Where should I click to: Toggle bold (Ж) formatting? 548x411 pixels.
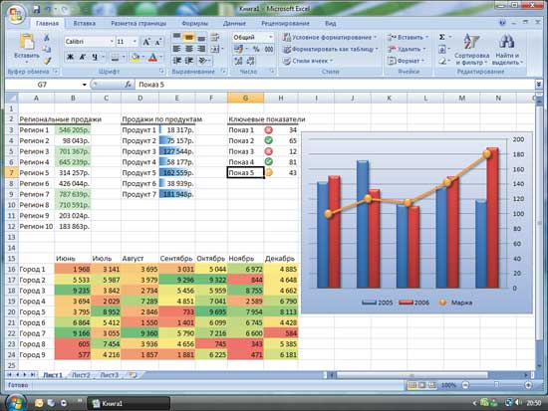click(x=70, y=57)
